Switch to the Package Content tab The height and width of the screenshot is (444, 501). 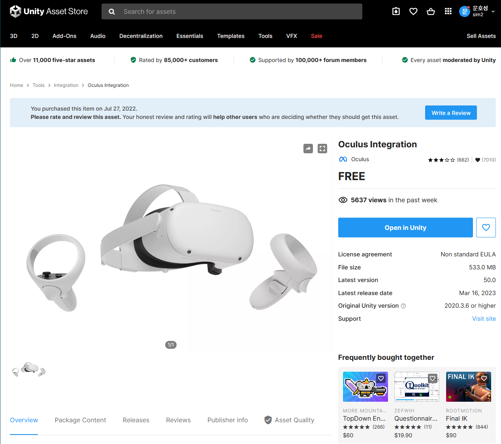(x=80, y=420)
